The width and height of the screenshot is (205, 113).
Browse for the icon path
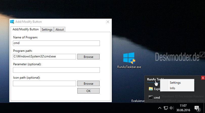coord(88,83)
